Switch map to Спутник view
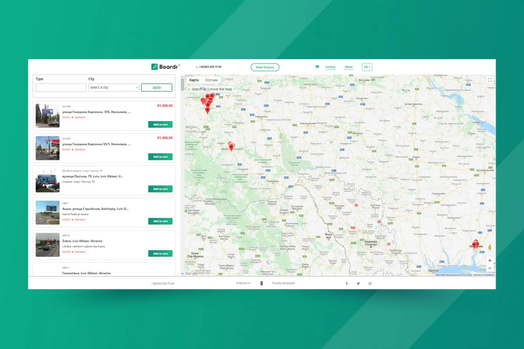 211,80
